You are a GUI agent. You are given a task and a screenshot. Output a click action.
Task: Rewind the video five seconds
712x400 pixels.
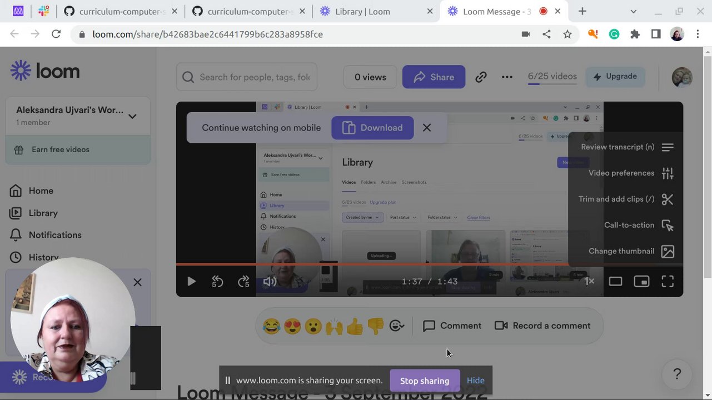(x=217, y=282)
